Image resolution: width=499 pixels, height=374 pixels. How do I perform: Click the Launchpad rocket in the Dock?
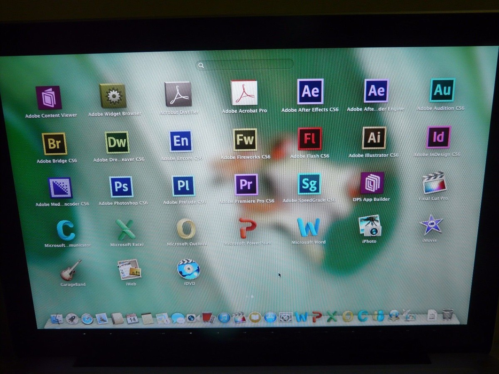click(72, 319)
